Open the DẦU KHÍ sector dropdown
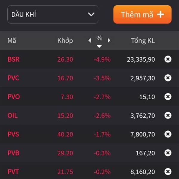This screenshot has width=179, height=179. coord(53,14)
